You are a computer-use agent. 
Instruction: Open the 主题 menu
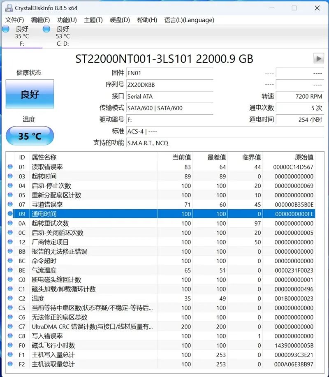[x=94, y=20]
